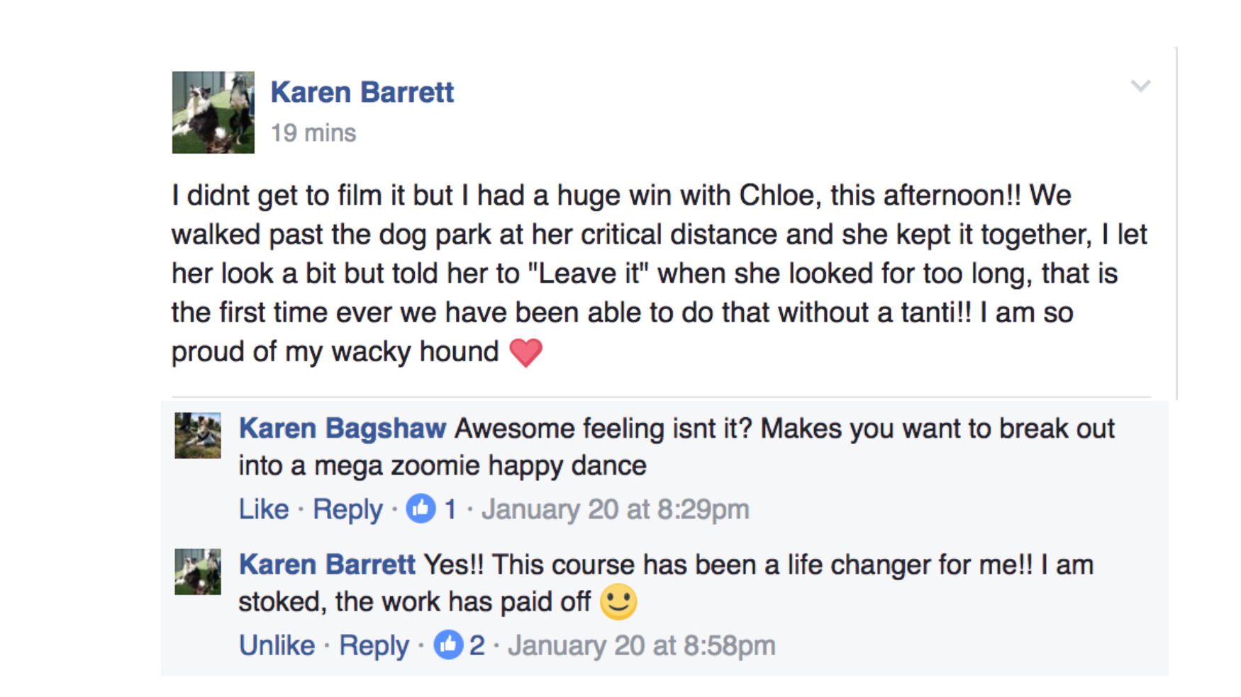
Task: Open the post options chevron dropdown
Action: coord(1140,86)
